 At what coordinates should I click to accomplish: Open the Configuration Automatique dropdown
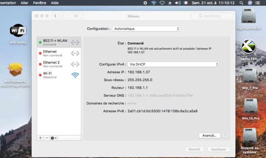146,29
